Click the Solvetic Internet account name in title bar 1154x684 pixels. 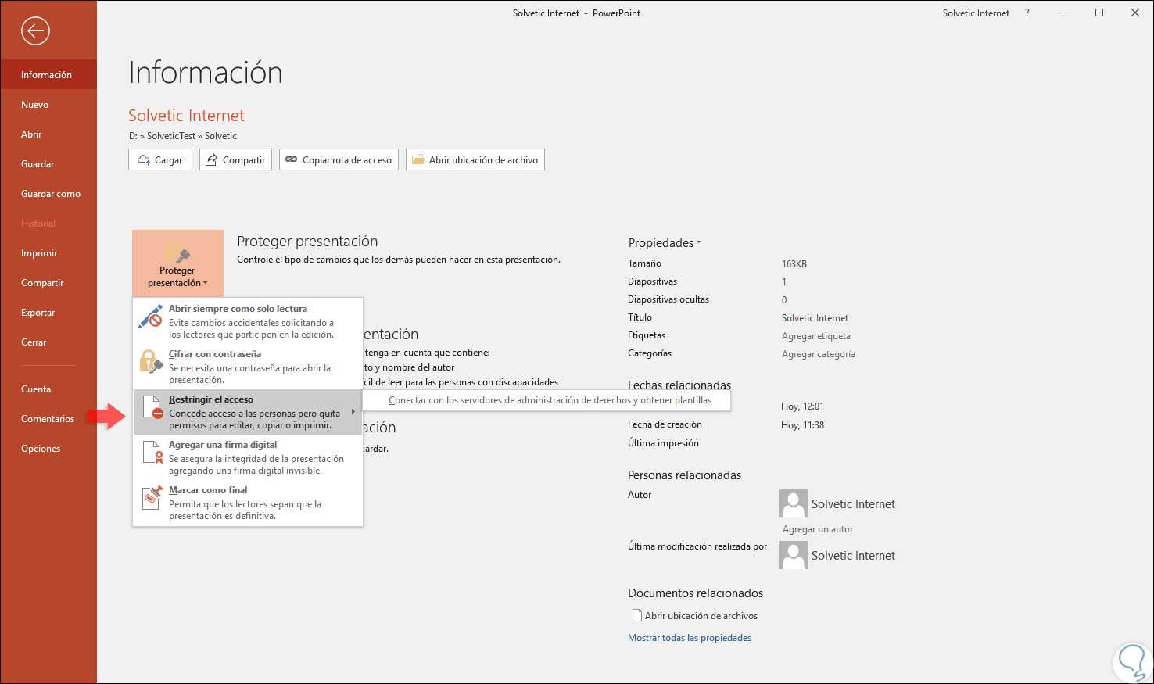coord(976,13)
